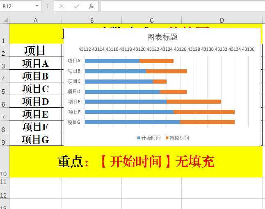Select the cell containing 项目D
This screenshot has height=209, width=265.
click(x=36, y=102)
